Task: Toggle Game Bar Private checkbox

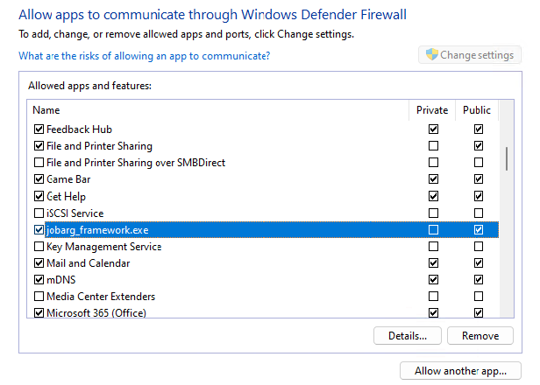Action: tap(433, 179)
